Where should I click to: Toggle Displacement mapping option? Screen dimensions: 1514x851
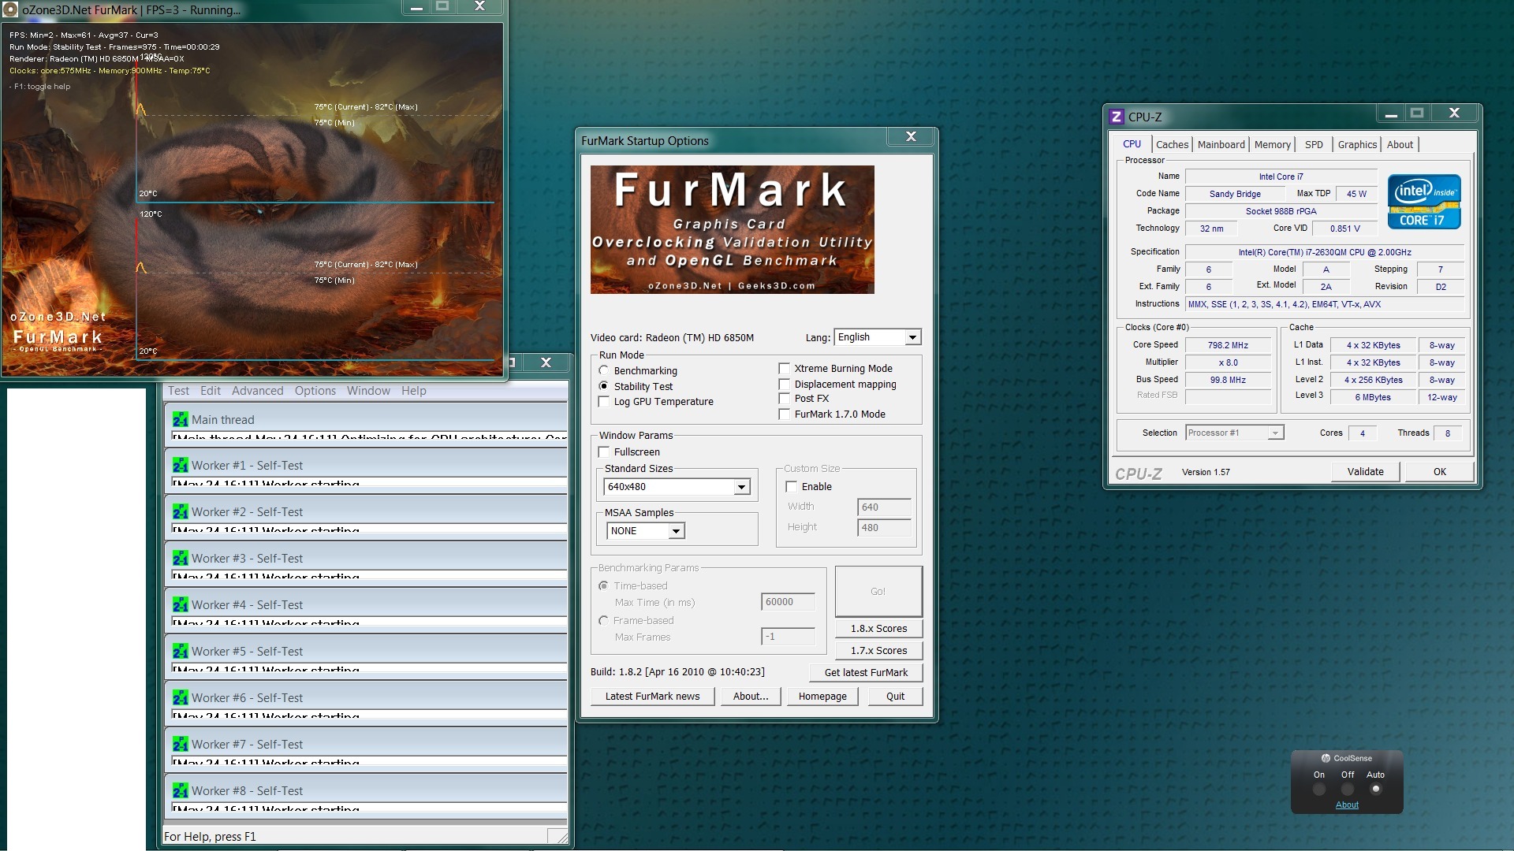click(x=784, y=384)
